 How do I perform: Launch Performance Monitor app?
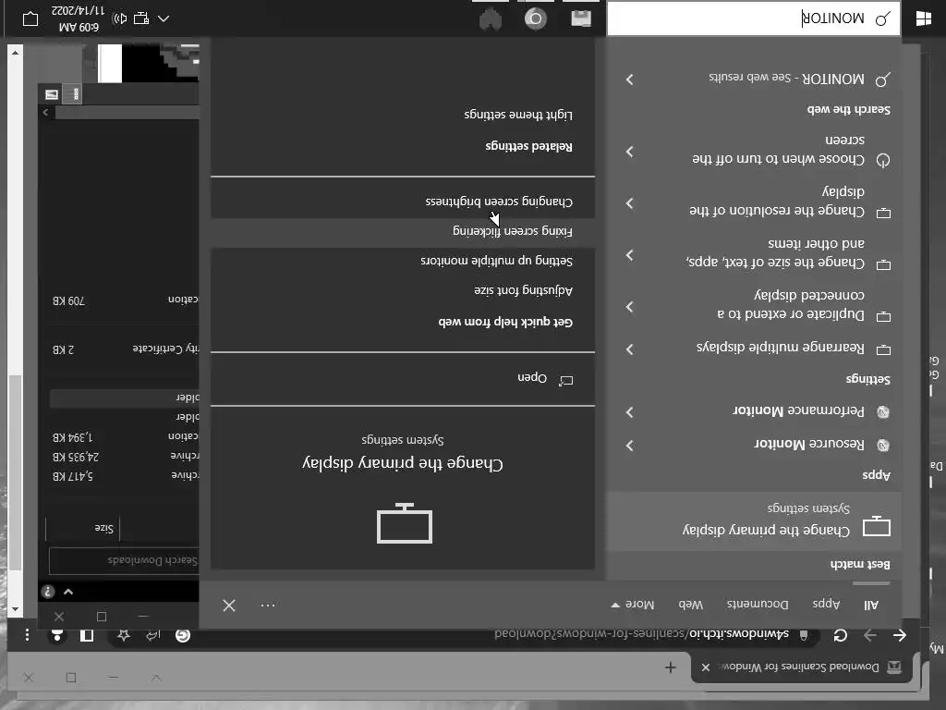coord(798,411)
